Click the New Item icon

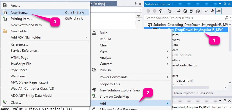point(5,13)
